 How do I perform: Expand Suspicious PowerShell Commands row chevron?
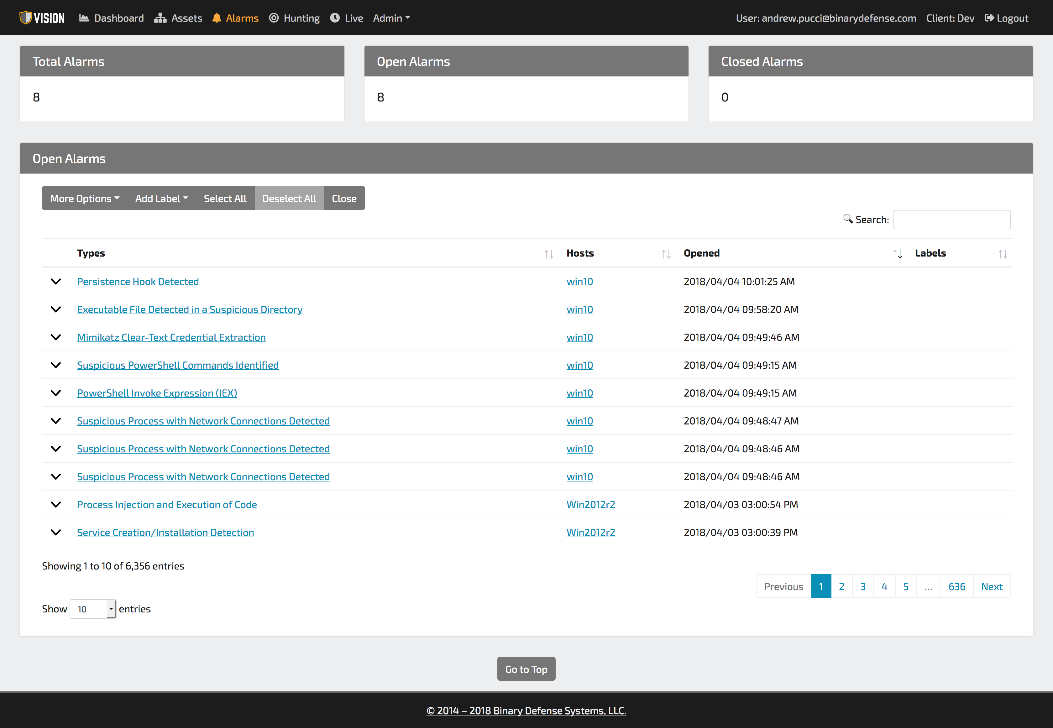[56, 365]
